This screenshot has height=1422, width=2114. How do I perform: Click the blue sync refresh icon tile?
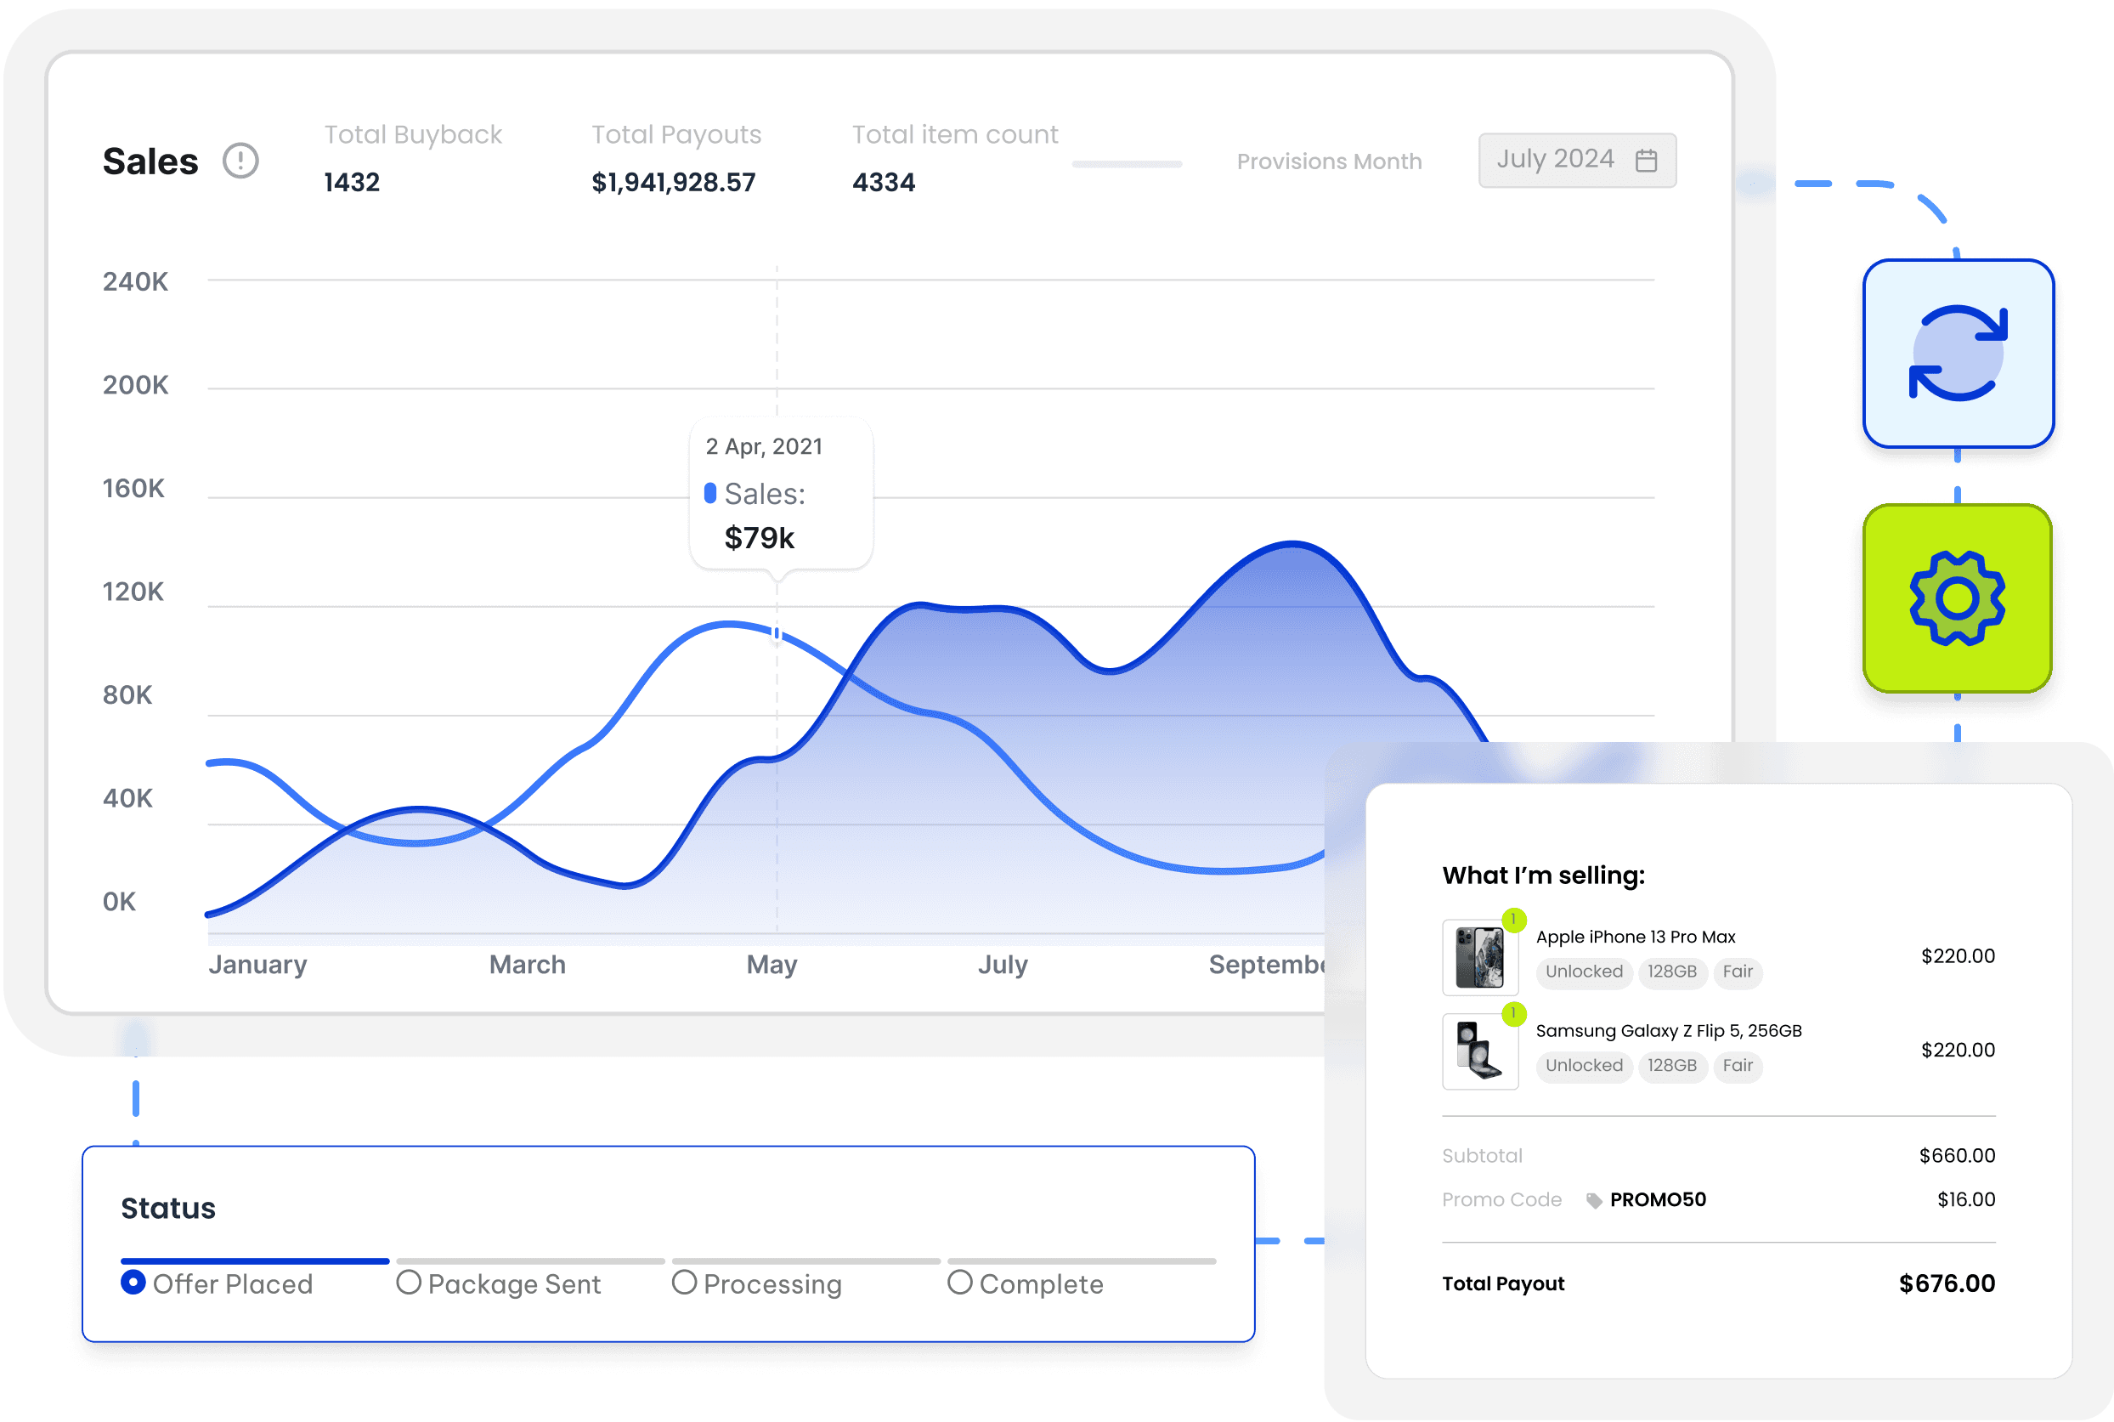(1957, 354)
